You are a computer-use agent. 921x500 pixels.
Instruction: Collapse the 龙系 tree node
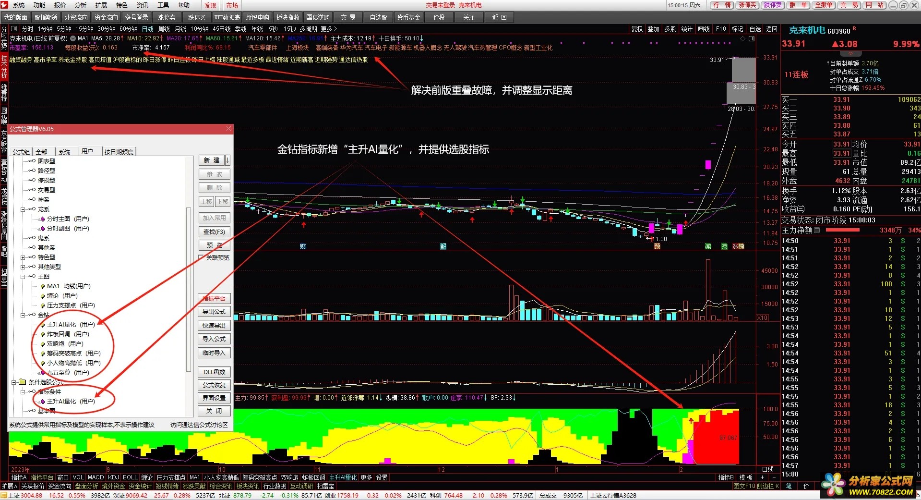[23, 209]
